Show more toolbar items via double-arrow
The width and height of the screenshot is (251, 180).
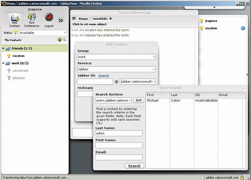click(61, 20)
